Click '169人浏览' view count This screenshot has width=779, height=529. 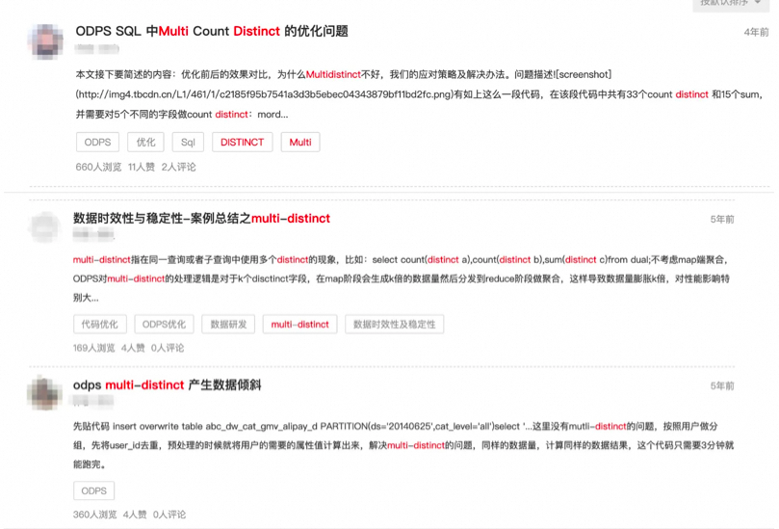[94, 348]
